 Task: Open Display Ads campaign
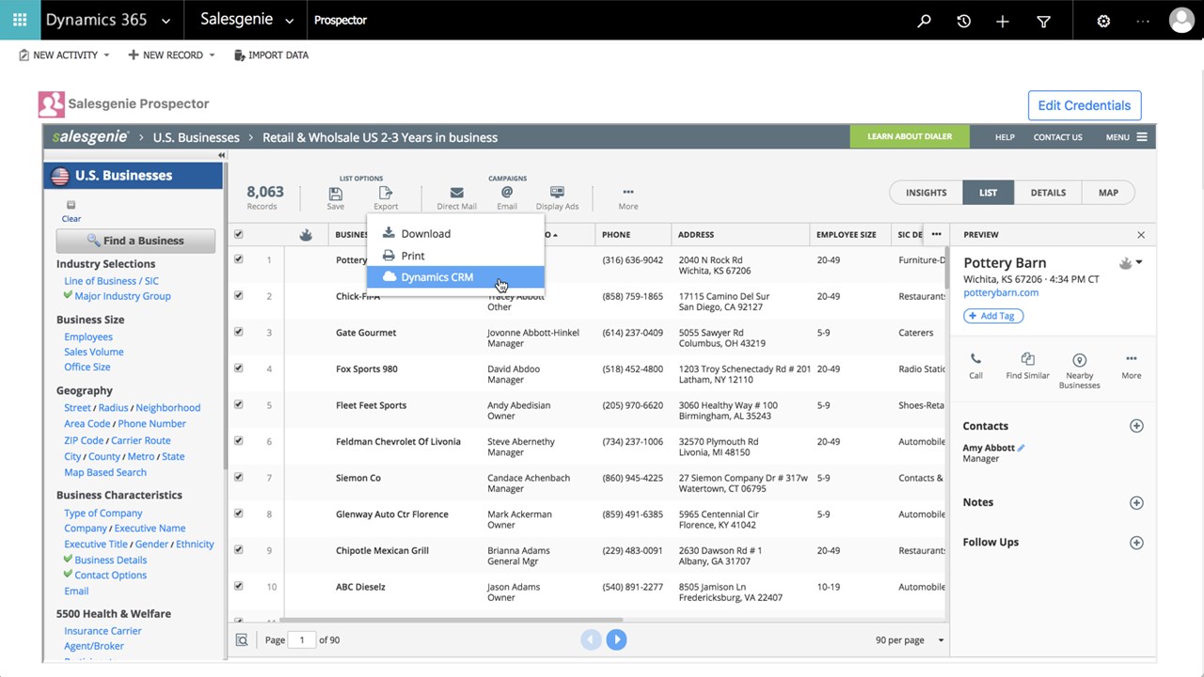click(557, 197)
